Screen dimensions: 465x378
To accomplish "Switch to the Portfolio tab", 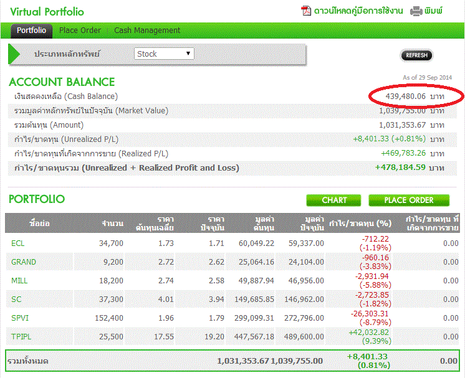I will click(x=31, y=31).
